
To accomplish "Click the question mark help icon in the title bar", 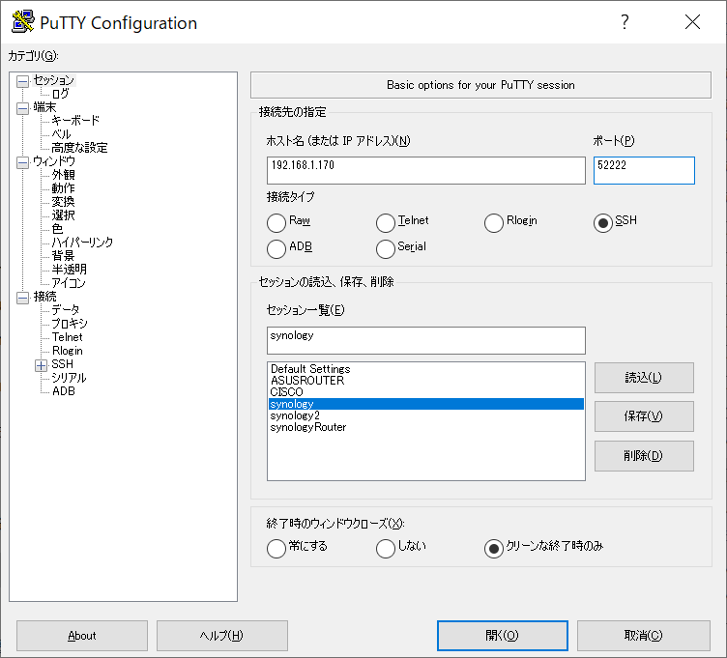I will (x=625, y=22).
